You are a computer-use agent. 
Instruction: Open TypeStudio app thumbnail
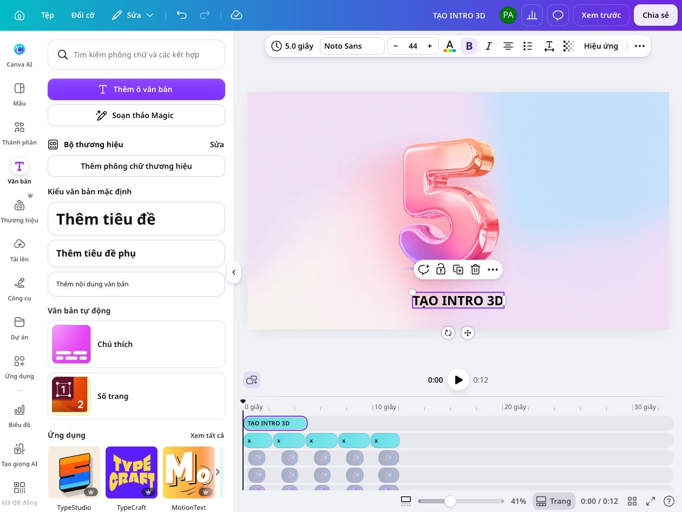pyautogui.click(x=74, y=472)
